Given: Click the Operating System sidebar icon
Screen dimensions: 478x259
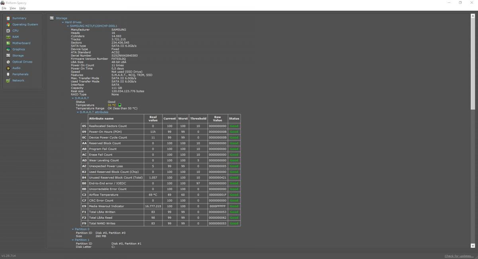Looking at the screenshot, I should (8, 24).
